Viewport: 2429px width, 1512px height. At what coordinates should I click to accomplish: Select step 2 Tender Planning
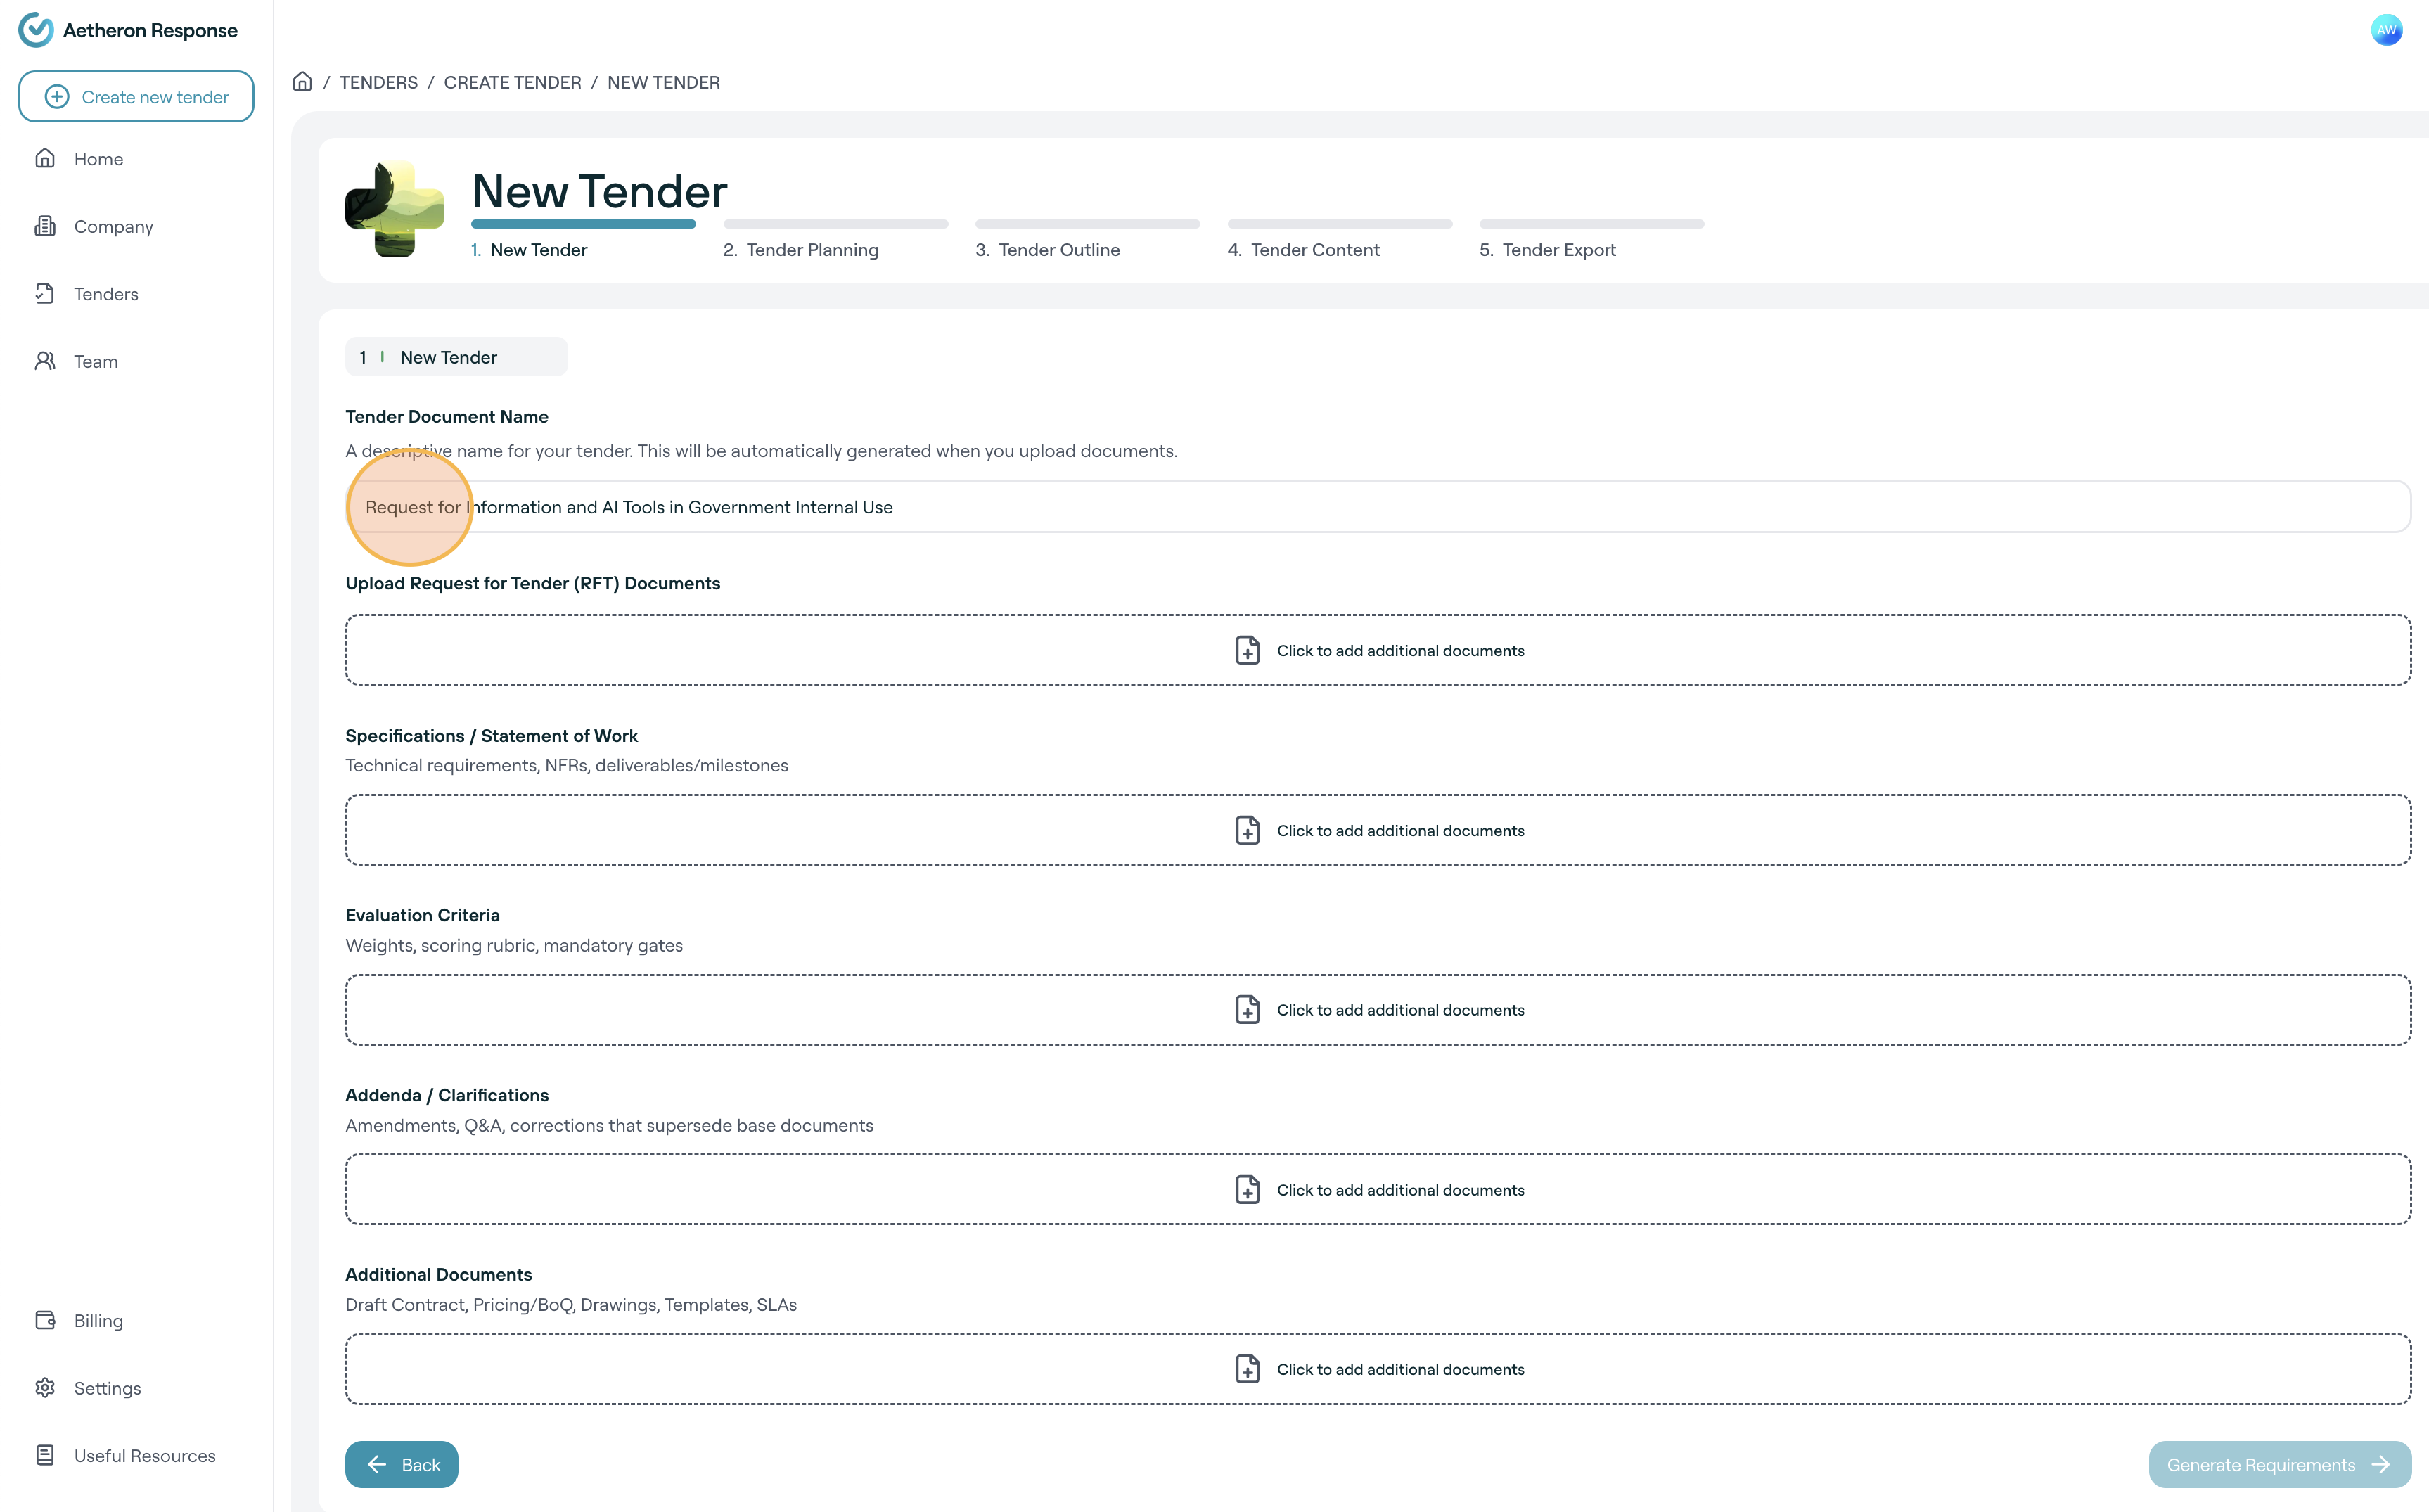coord(812,250)
